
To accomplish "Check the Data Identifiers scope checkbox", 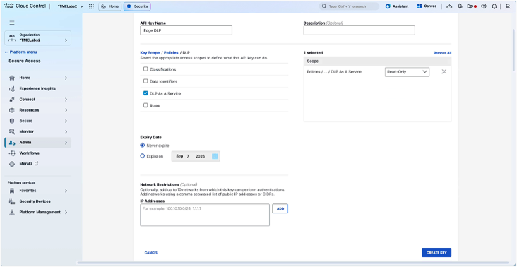I will 145,81.
